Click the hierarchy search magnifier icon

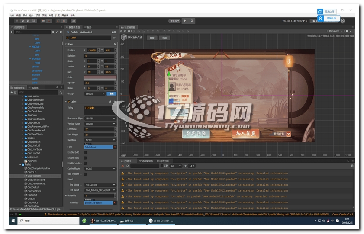tap(53, 32)
